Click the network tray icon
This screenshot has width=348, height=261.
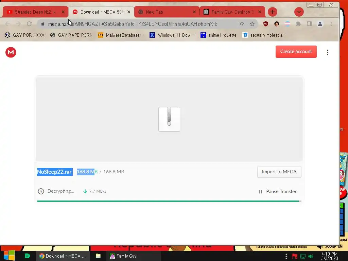pyautogui.click(x=303, y=256)
